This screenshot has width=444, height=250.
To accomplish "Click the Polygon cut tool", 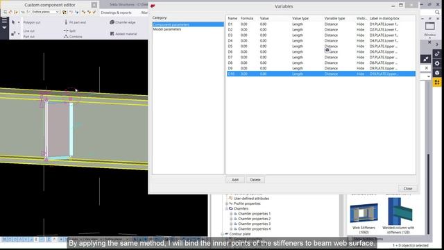I will (32, 22).
